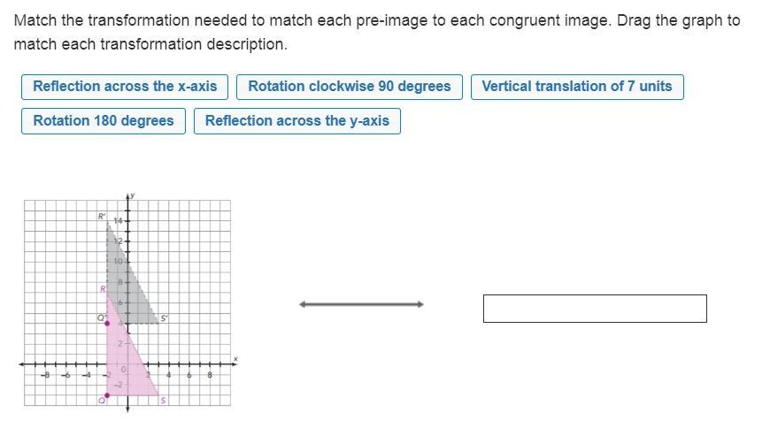Viewport: 770px width, 428px height.
Task: Select the Reflection across the y-axis tile
Action: [x=297, y=121]
